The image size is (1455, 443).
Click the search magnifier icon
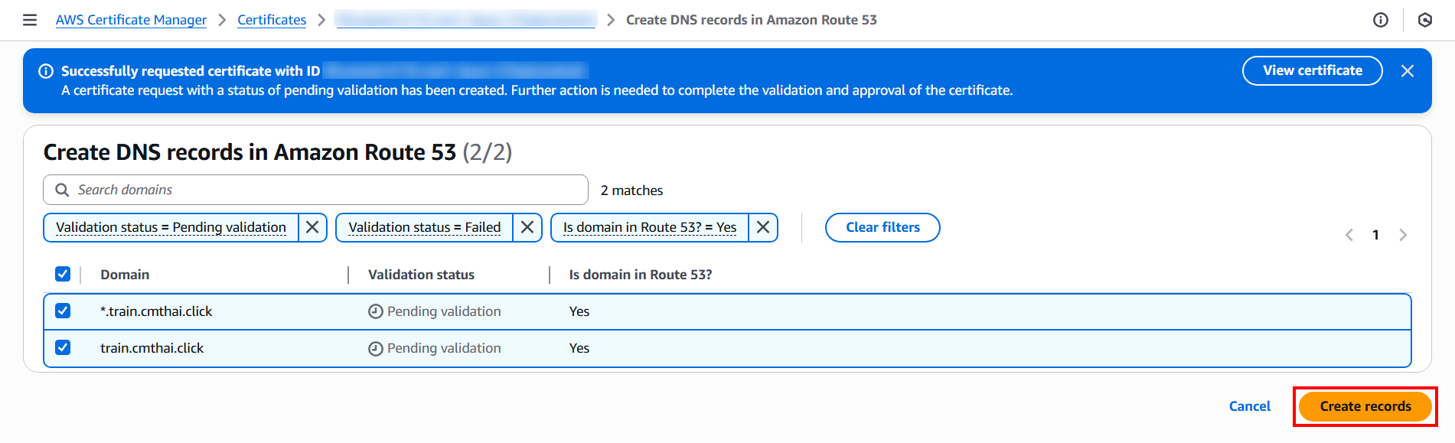(x=62, y=190)
